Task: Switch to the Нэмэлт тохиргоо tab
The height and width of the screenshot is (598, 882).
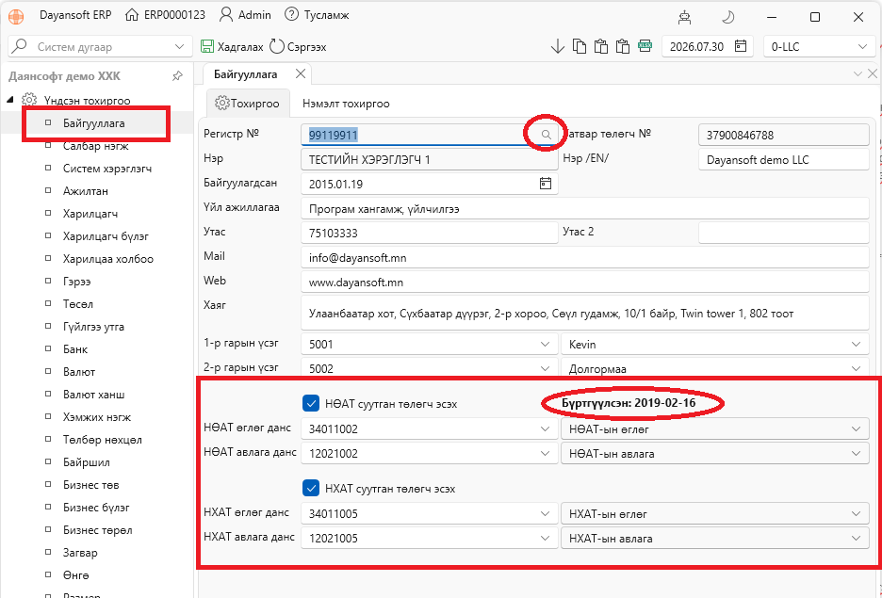Action: pos(346,104)
